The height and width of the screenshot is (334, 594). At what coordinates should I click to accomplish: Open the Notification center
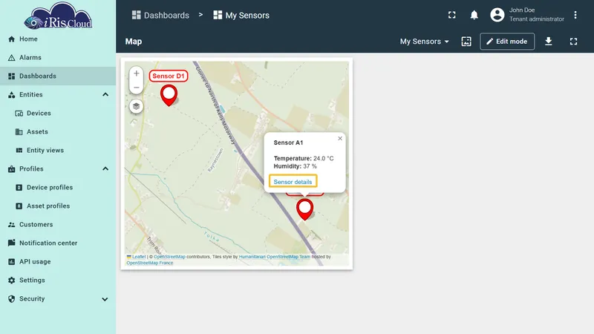(58, 243)
